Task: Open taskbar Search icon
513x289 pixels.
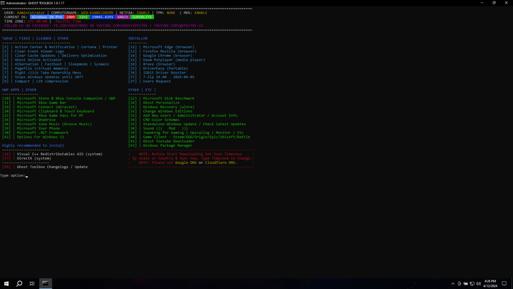Action: click(x=19, y=283)
